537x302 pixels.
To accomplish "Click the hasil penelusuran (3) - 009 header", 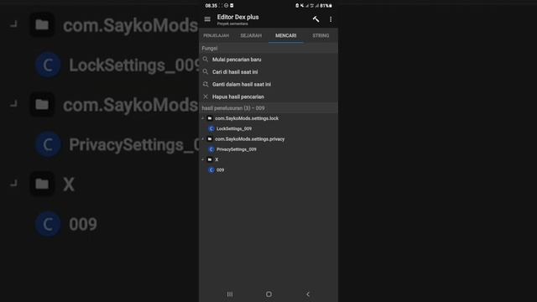I will click(x=268, y=108).
